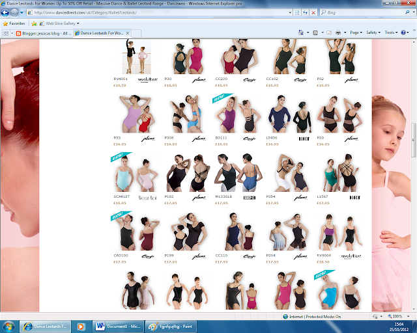
Task: Switch to Document1 Word taskbar button
Action: pos(118,326)
